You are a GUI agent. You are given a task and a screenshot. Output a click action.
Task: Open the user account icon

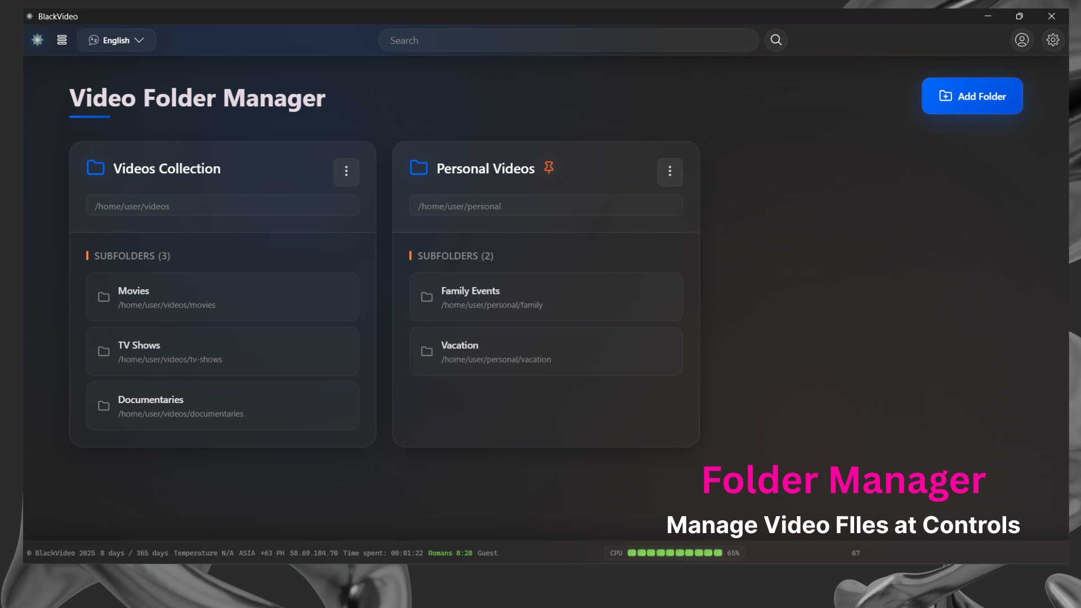tap(1022, 40)
